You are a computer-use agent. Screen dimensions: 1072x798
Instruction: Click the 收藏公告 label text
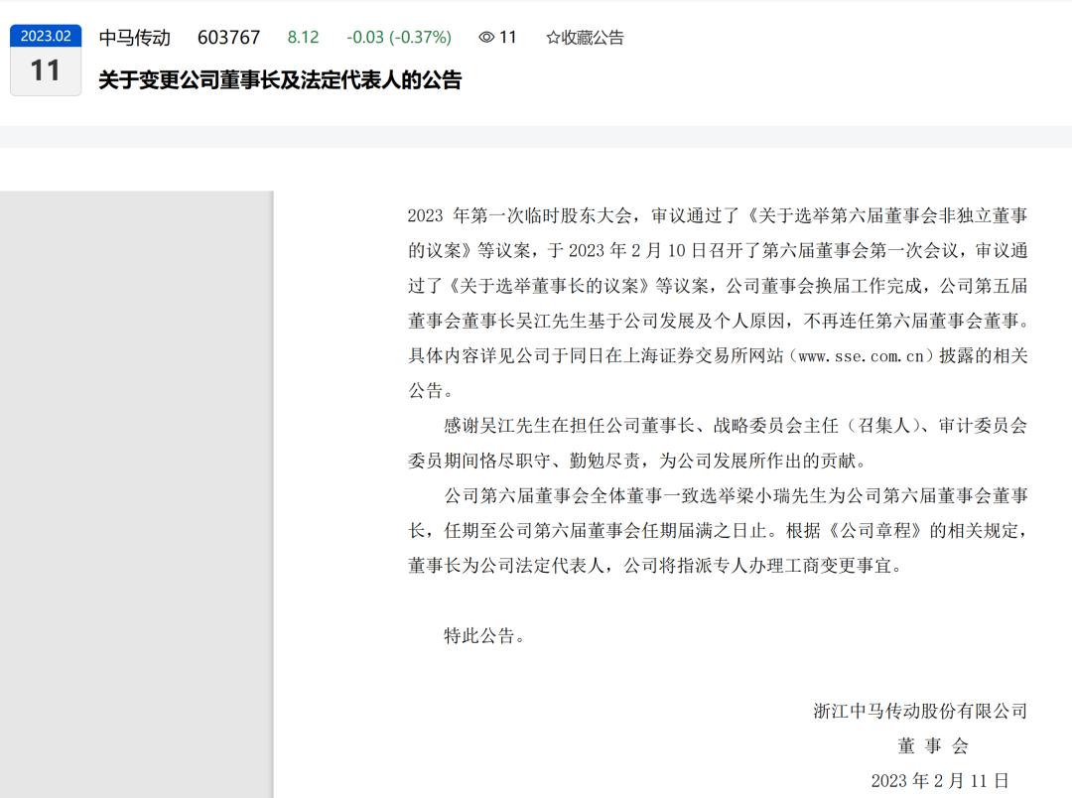click(x=593, y=38)
